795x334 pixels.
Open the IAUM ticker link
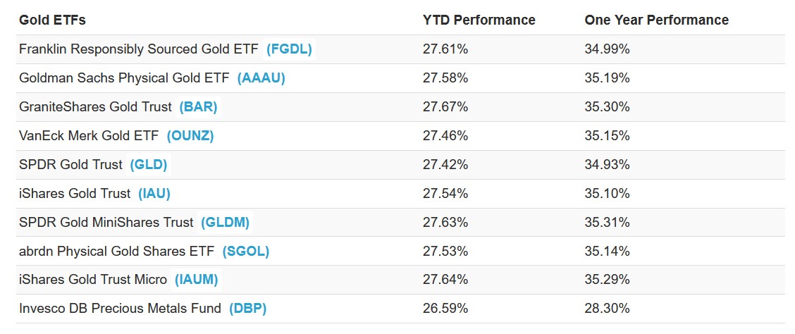[x=197, y=280]
